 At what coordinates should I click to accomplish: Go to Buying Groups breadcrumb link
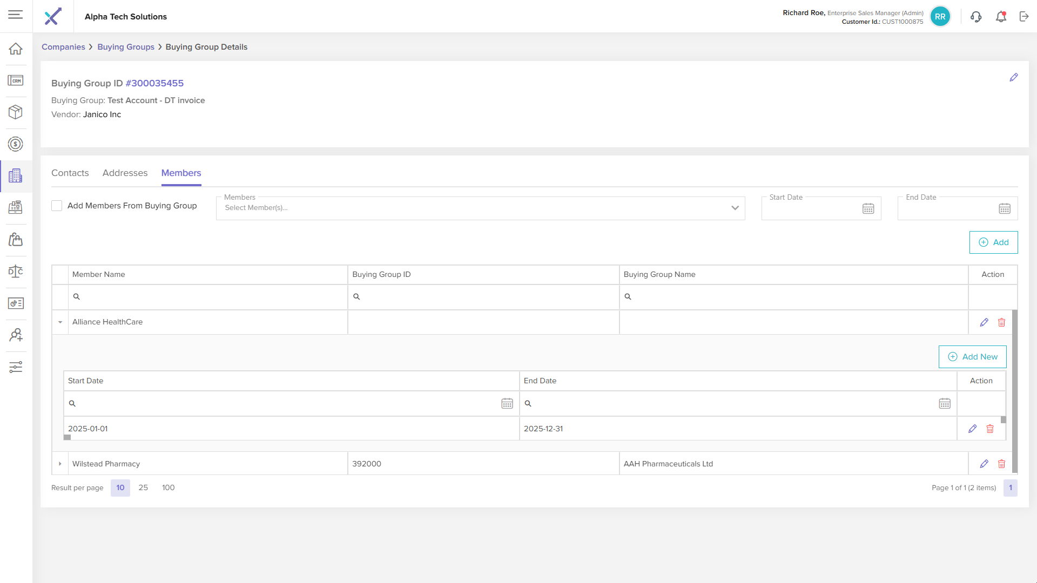pos(126,47)
